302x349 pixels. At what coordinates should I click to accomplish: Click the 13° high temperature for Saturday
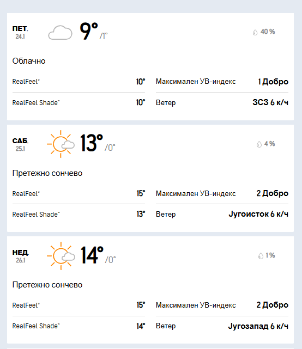click(92, 143)
